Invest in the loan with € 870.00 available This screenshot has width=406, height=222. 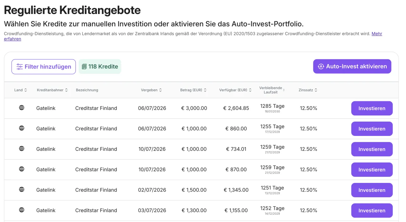(372, 170)
